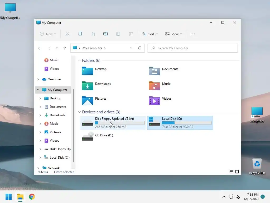Viewport: 270px width, 203px height.
Task: Go back with the left arrow
Action: point(40,48)
